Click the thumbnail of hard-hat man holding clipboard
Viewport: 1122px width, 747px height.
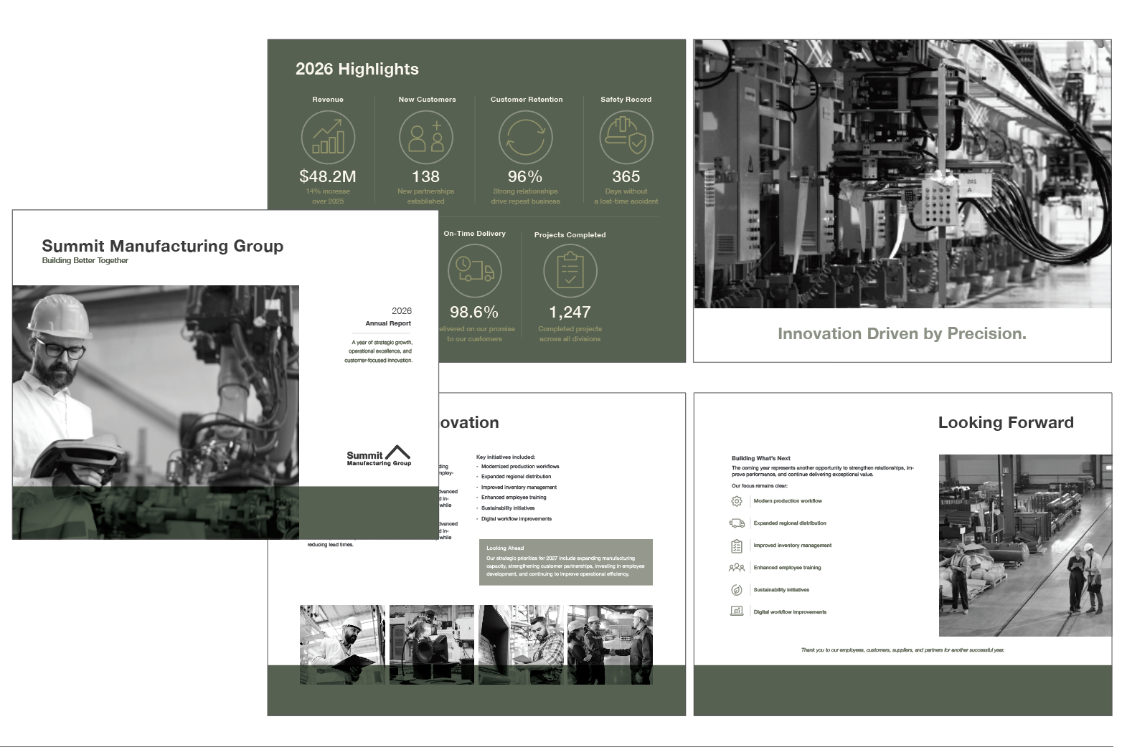(x=342, y=644)
